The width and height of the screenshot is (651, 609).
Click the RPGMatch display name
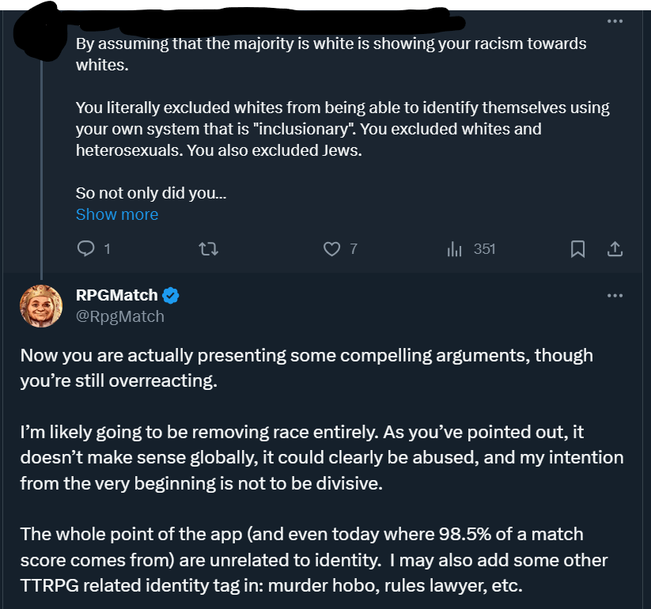click(117, 296)
